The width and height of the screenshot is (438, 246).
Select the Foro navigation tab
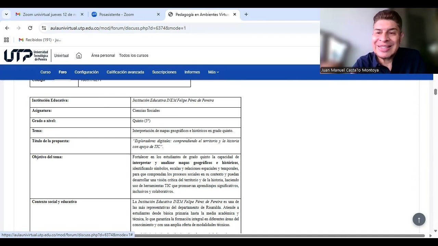coord(63,72)
